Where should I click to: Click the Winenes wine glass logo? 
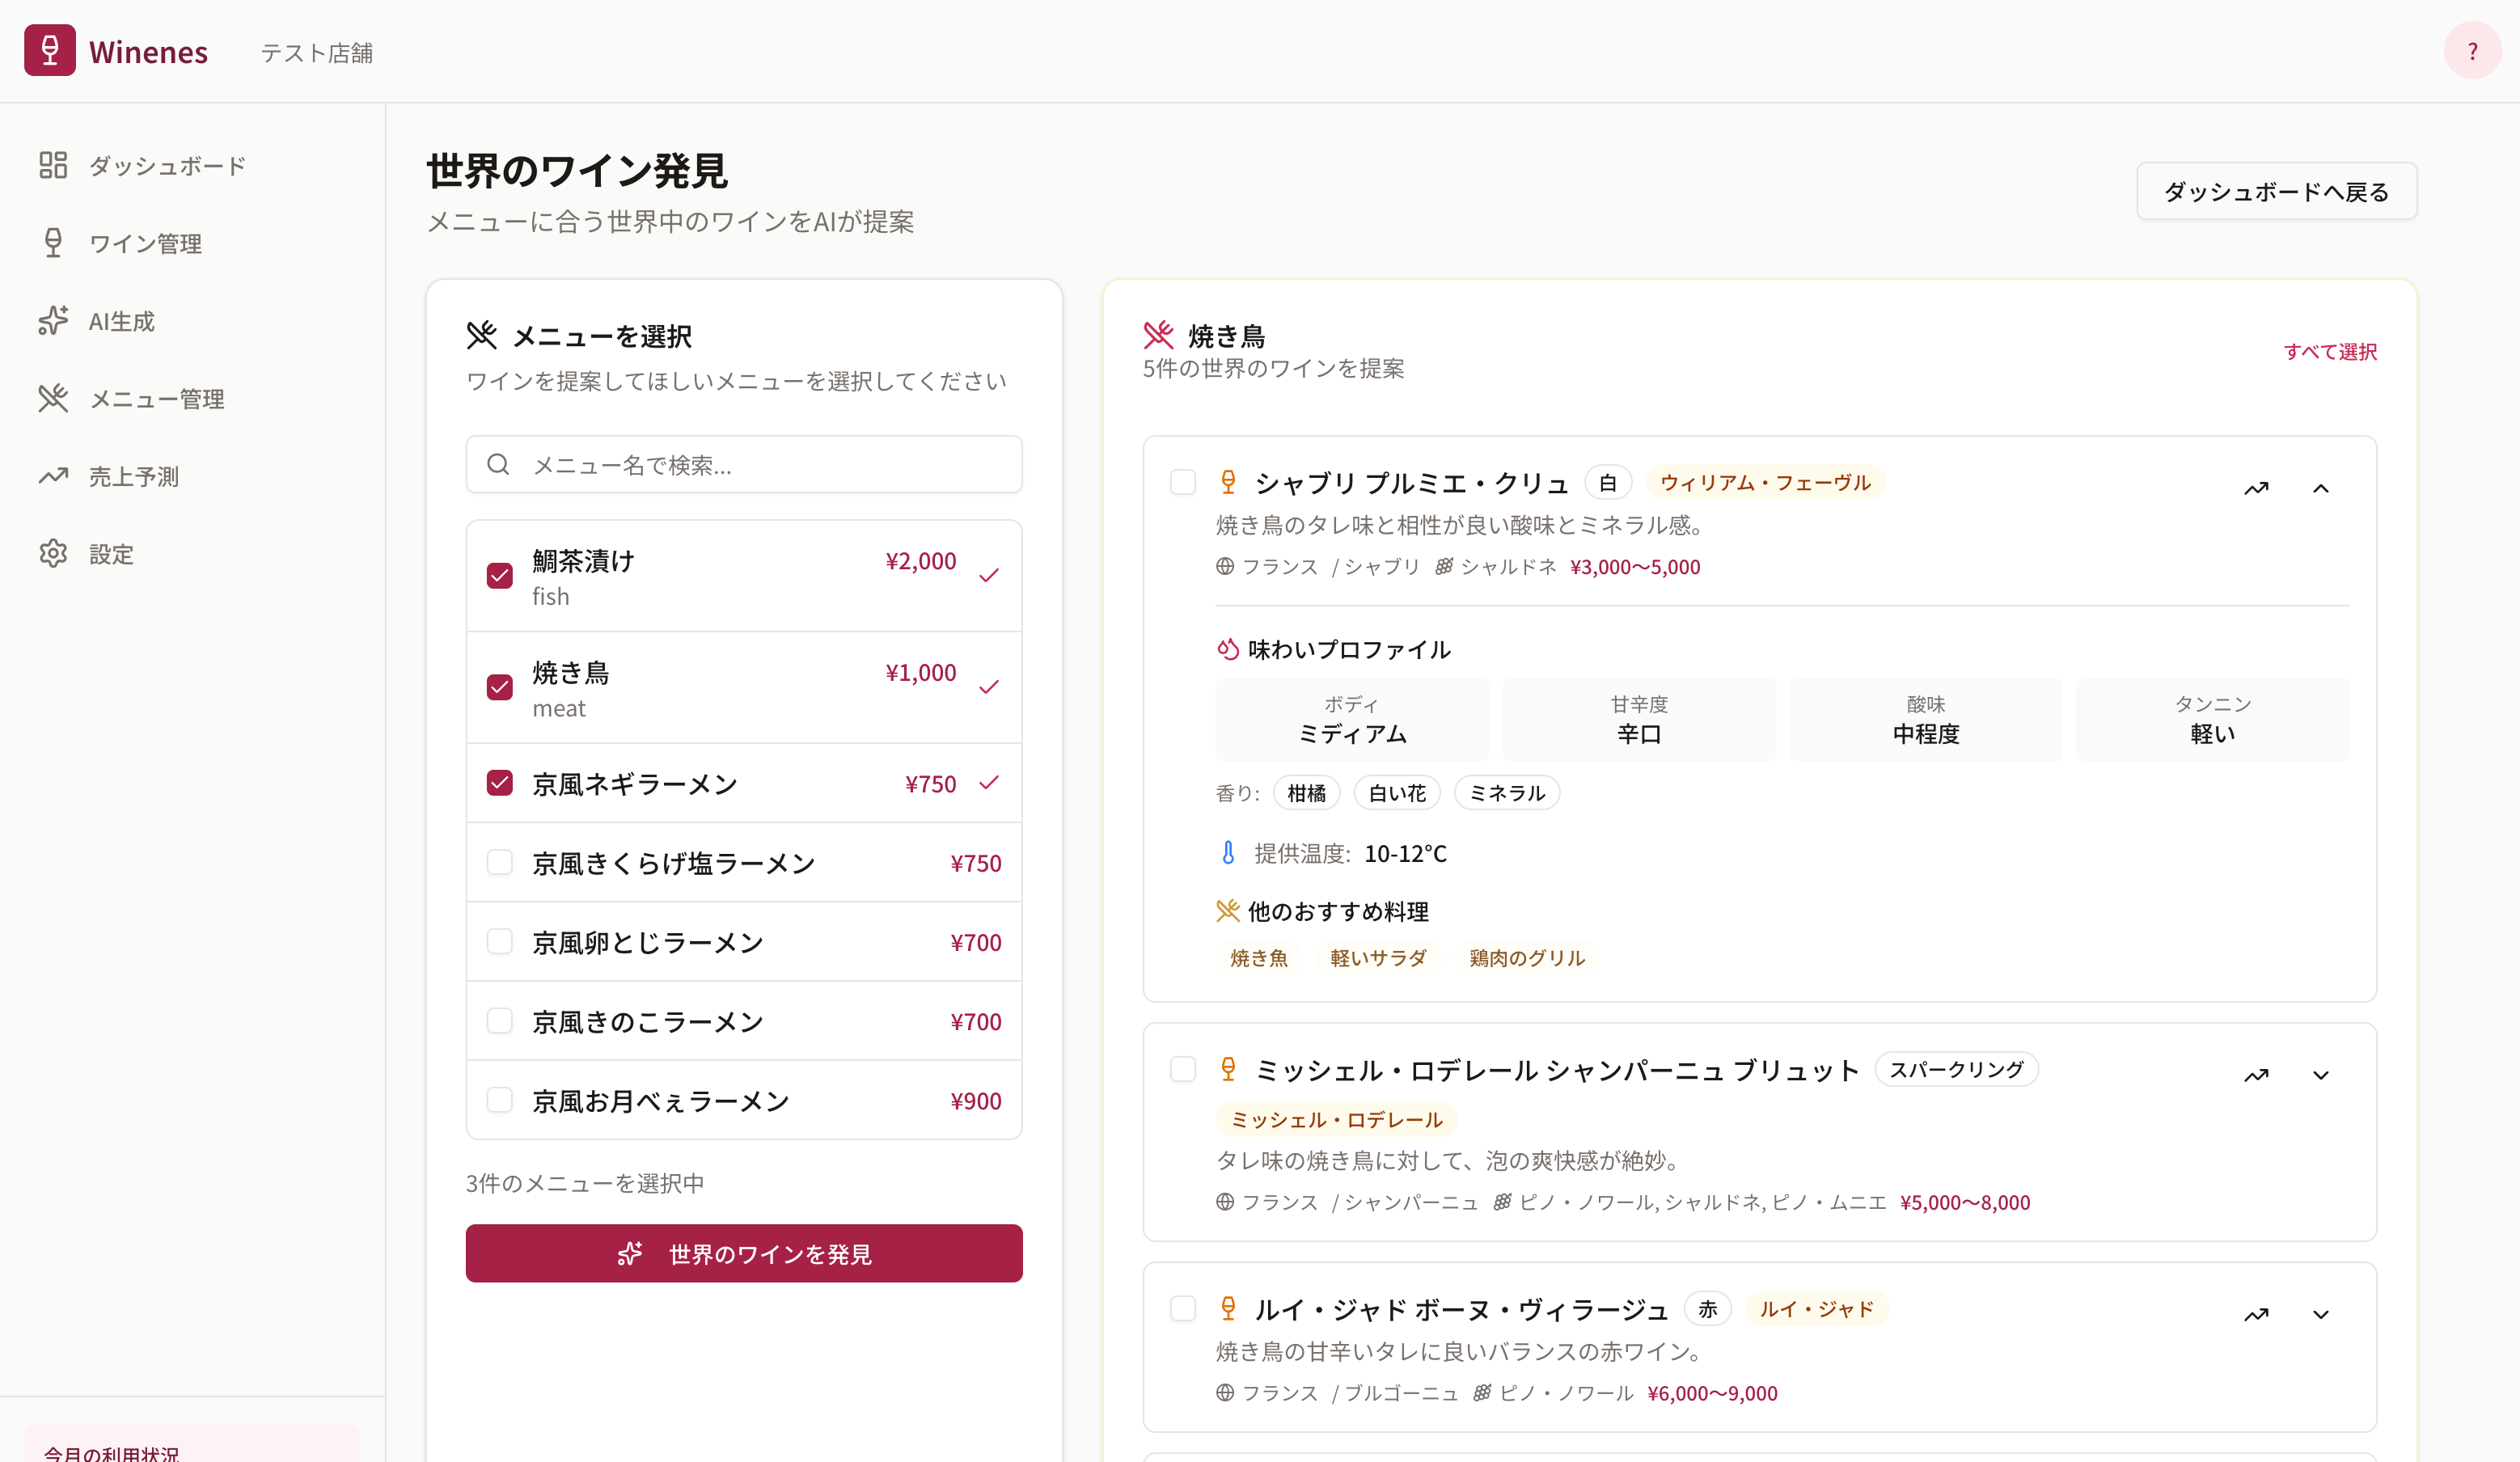50,50
